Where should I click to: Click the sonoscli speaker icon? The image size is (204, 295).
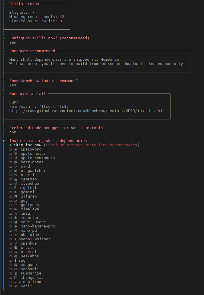click(16, 269)
